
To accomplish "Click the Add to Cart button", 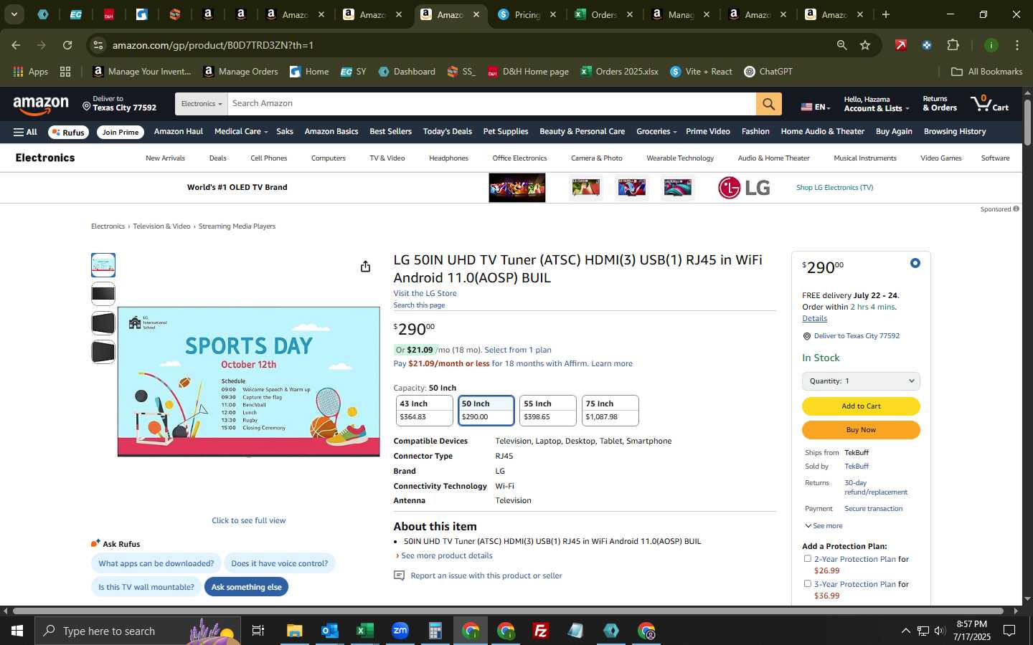I will 861,406.
